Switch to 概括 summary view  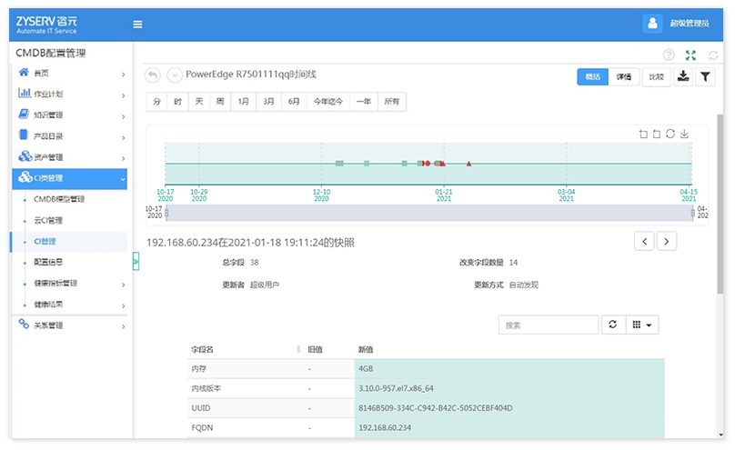click(x=592, y=77)
